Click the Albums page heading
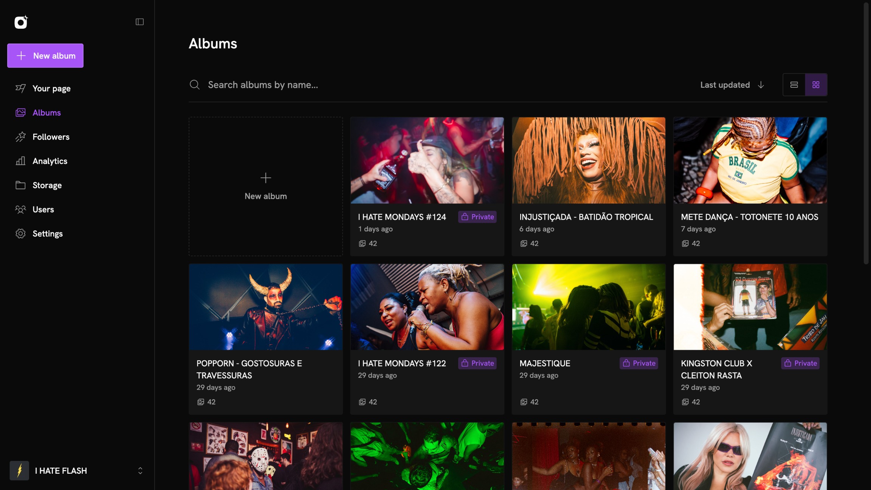The height and width of the screenshot is (490, 871). click(213, 43)
